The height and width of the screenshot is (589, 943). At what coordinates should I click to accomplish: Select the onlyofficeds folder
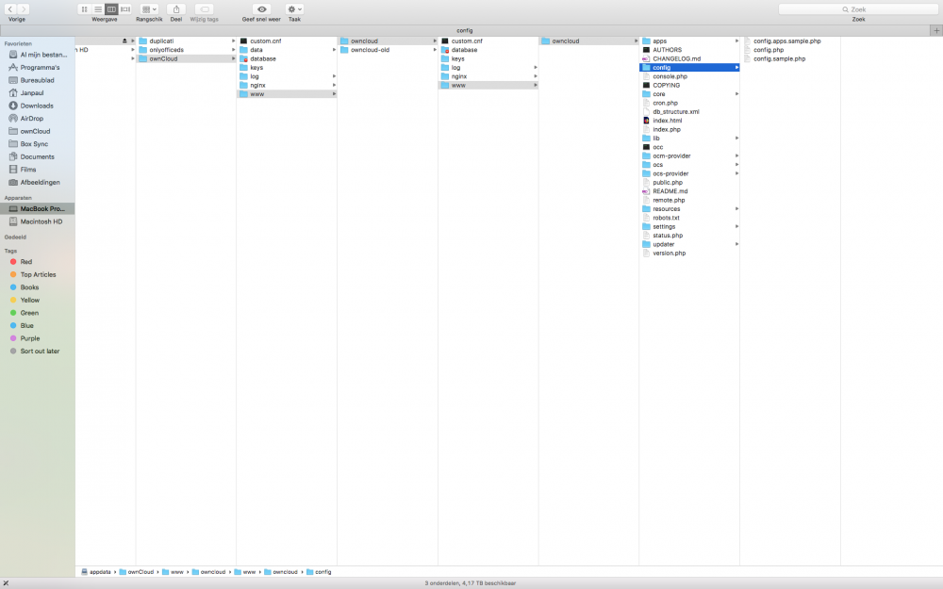[x=187, y=50]
